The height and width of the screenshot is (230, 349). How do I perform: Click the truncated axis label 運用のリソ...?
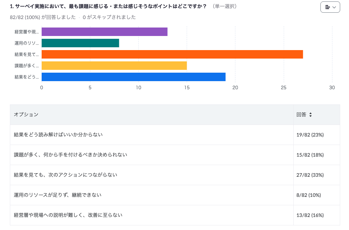[x=26, y=43]
